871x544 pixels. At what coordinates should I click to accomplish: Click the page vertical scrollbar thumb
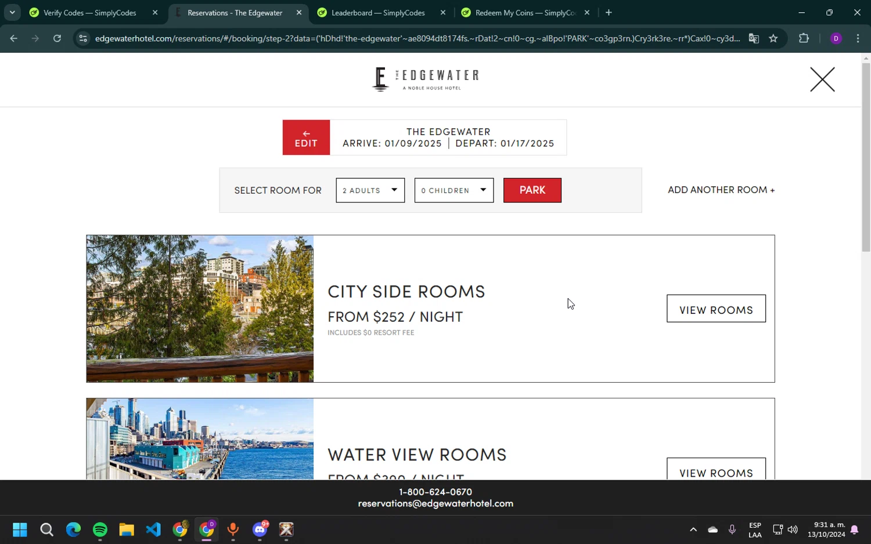pyautogui.click(x=866, y=157)
